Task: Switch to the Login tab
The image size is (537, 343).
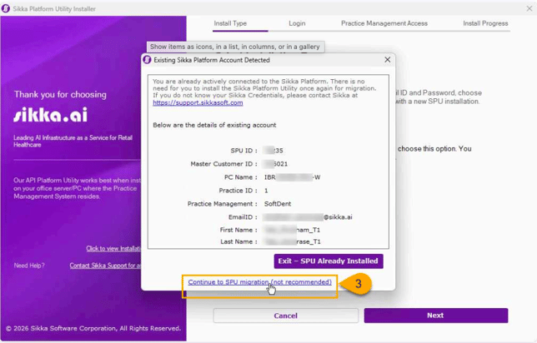Action: 297,23
